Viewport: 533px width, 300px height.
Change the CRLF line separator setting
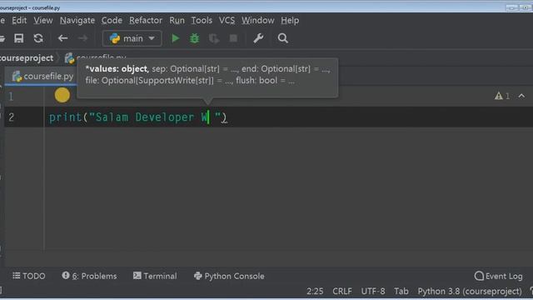[x=342, y=291]
